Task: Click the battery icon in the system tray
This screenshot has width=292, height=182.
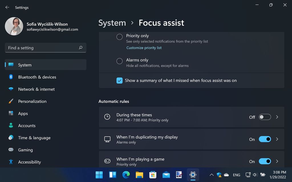Action: pyautogui.click(x=263, y=175)
